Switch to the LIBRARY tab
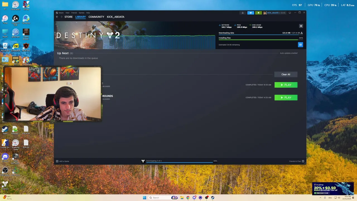Image resolution: width=357 pixels, height=201 pixels. [80, 17]
